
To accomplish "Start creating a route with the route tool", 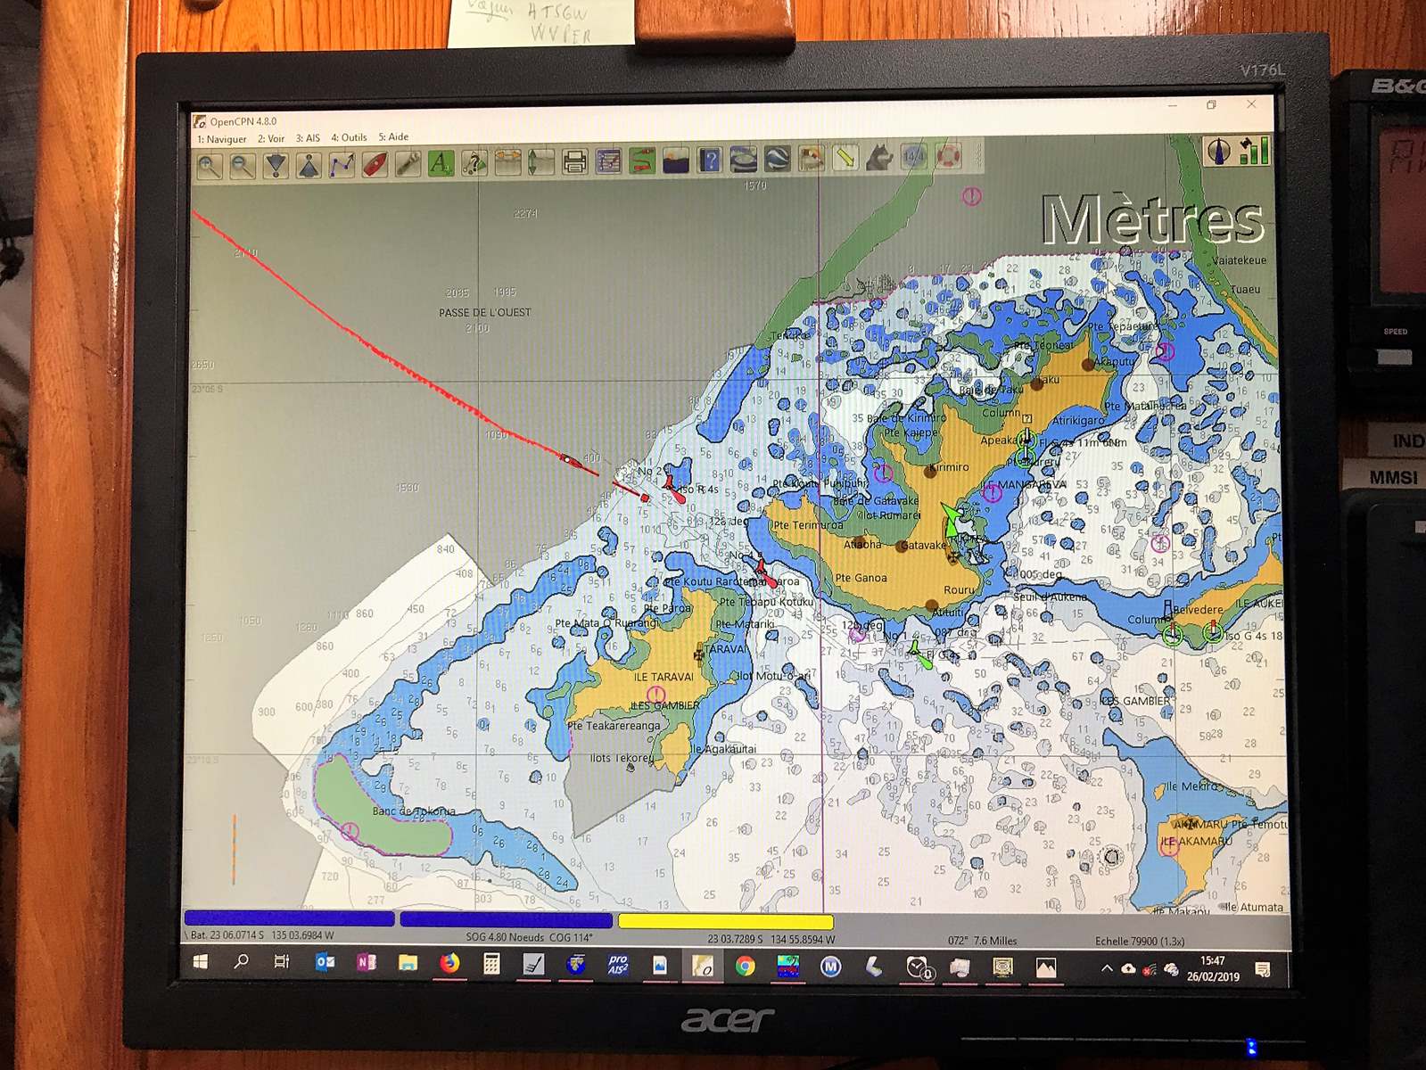I will pyautogui.click(x=342, y=164).
